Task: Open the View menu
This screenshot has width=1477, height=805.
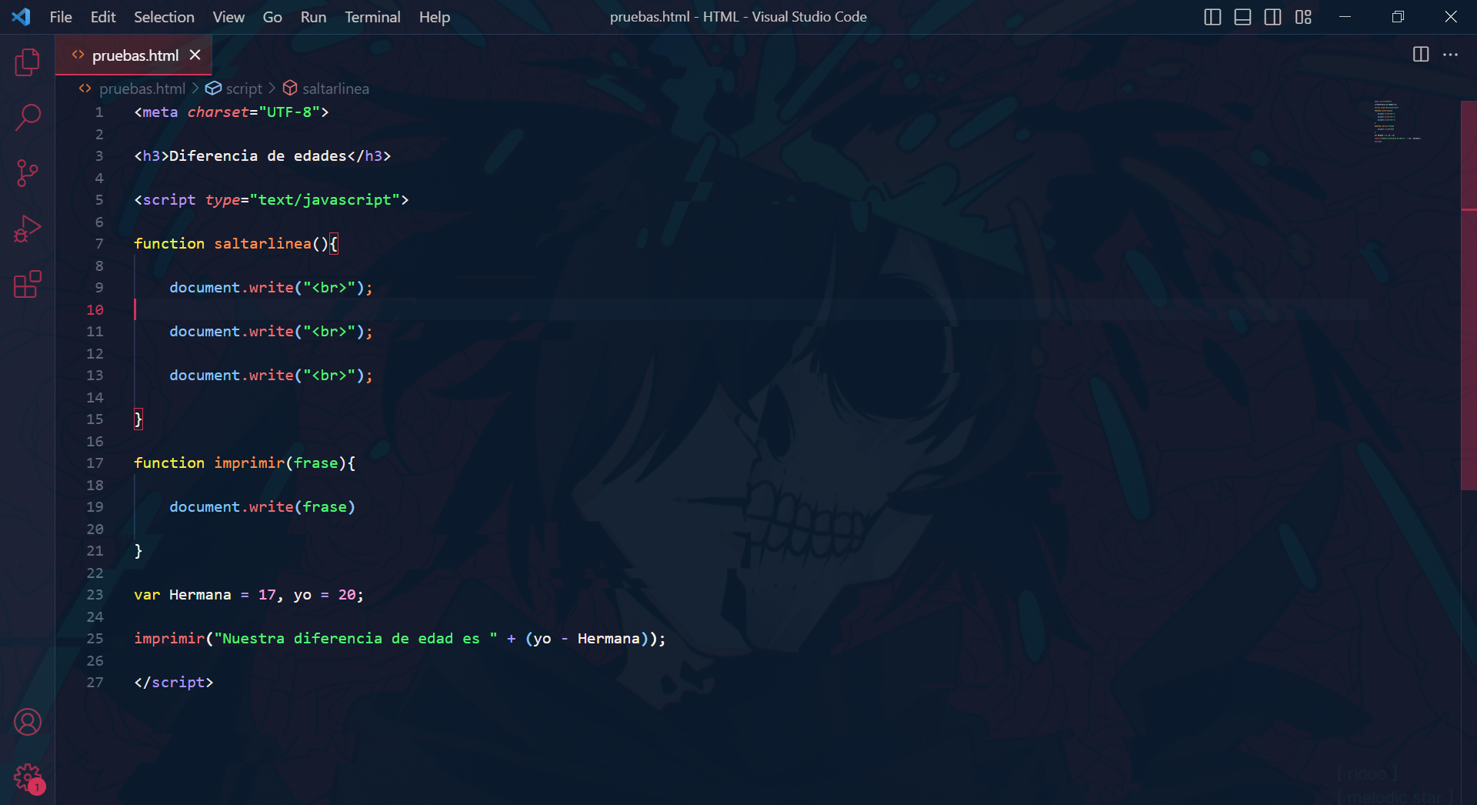Action: [x=228, y=17]
